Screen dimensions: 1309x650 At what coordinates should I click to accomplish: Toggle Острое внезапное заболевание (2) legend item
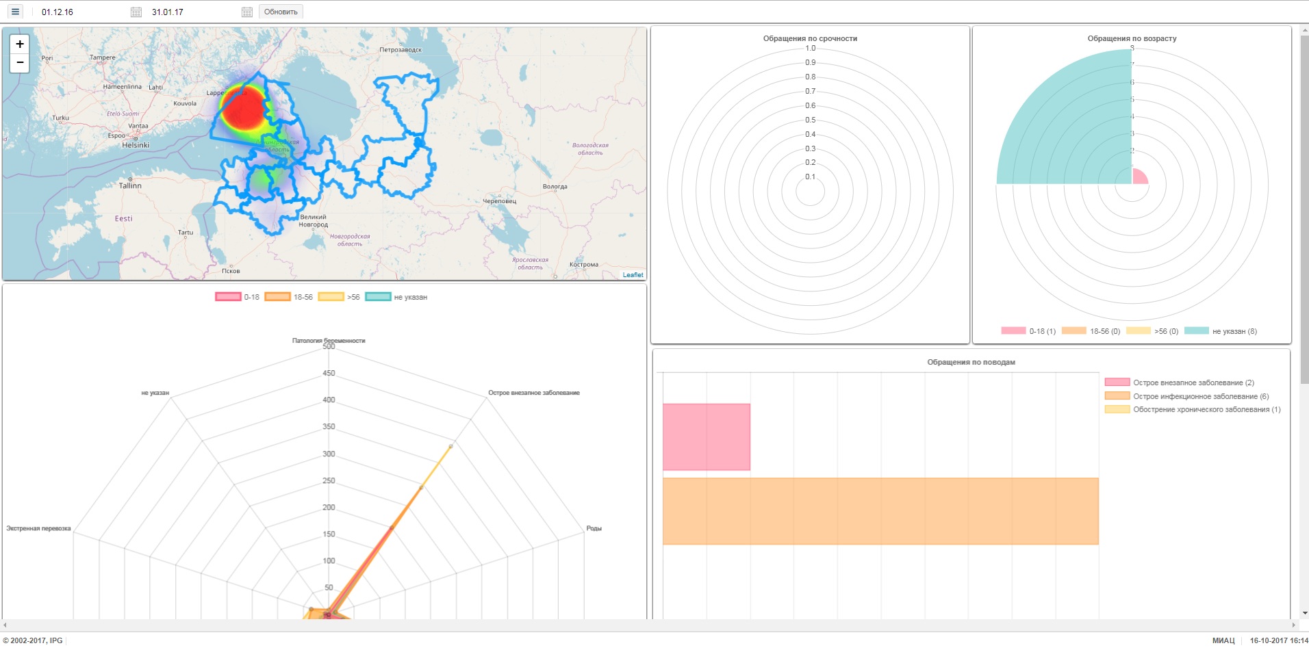point(1180,382)
